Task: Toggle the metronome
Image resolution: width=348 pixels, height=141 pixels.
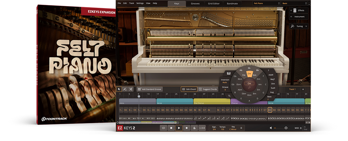Action: [194, 128]
